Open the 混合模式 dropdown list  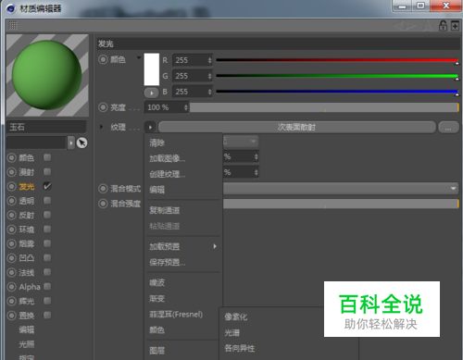[341, 188]
